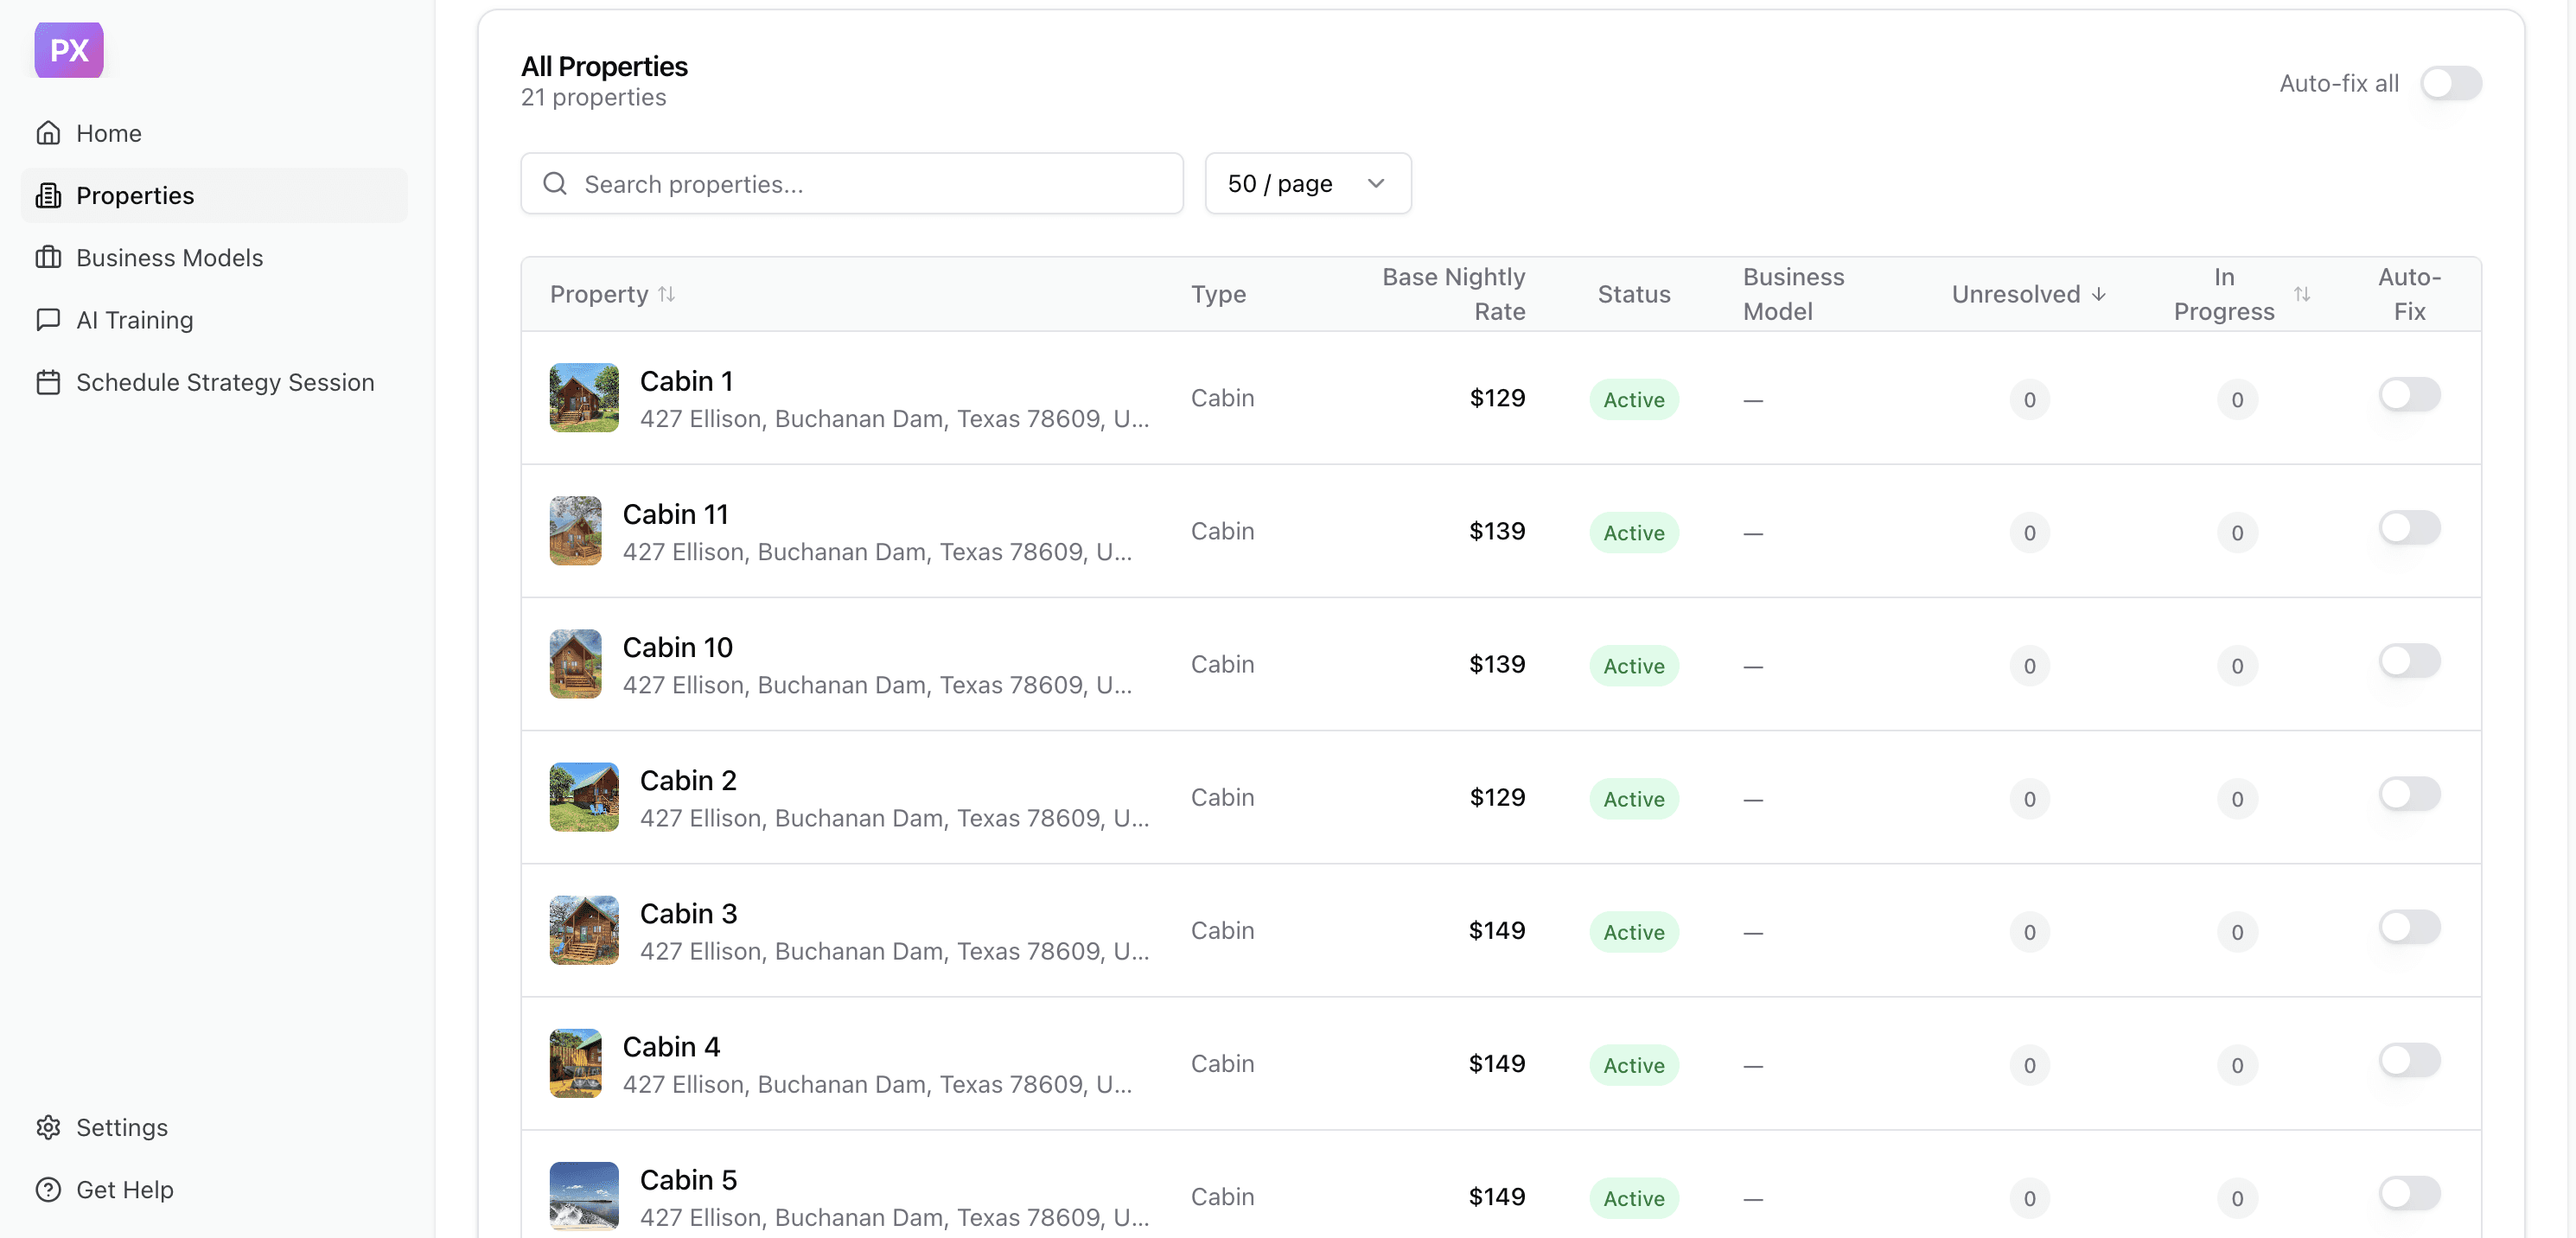Open the Cabin 4 property name
Viewport: 2576px width, 1238px height.
tap(671, 1046)
